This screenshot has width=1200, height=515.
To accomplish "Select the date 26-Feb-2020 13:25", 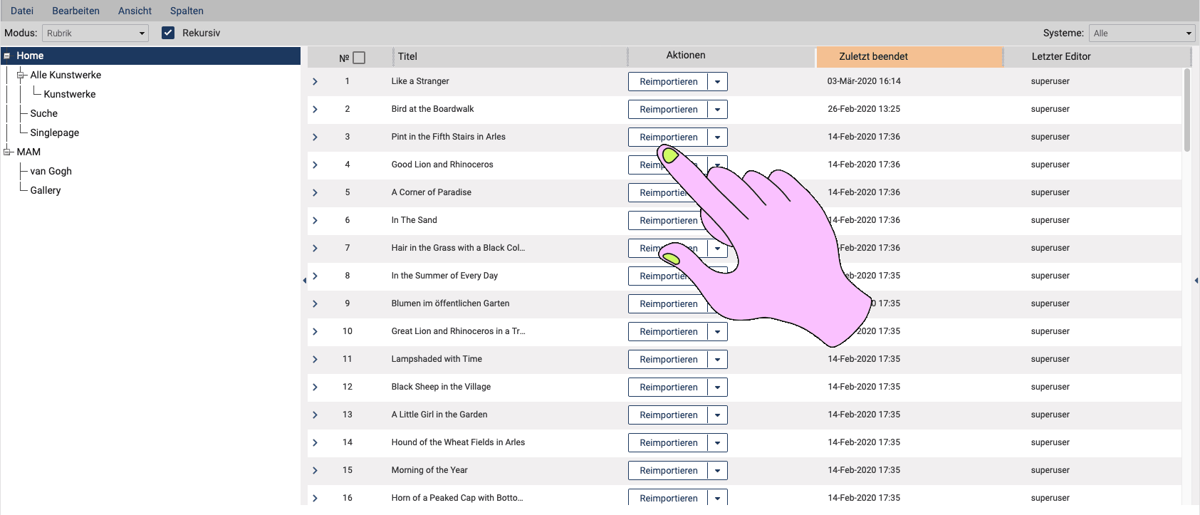I will tap(864, 109).
